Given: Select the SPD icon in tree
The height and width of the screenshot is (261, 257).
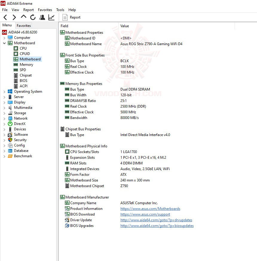Looking at the screenshot, I should (16, 70).
